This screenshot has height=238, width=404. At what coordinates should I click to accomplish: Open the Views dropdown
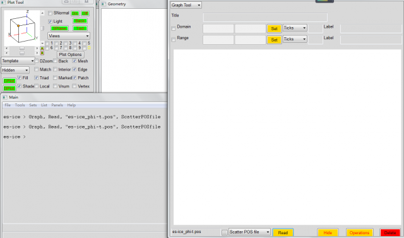point(69,36)
